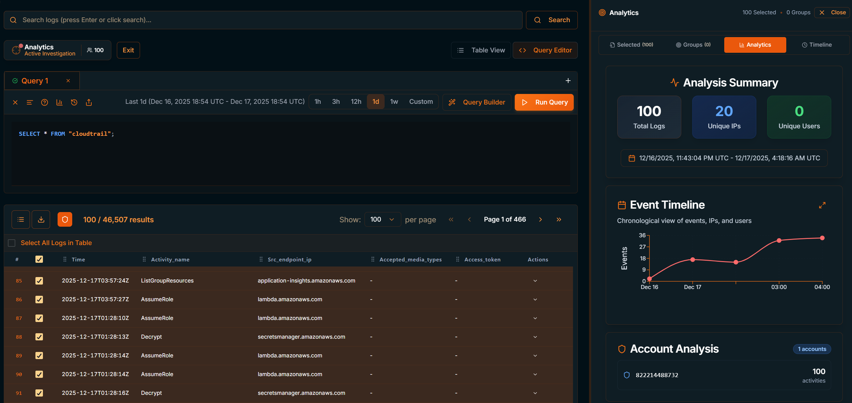Screen dimensions: 852x403
Task: Close the Analytics panel
Action: (832, 13)
